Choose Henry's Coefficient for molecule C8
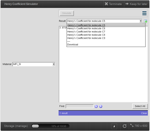 tap(106, 35)
